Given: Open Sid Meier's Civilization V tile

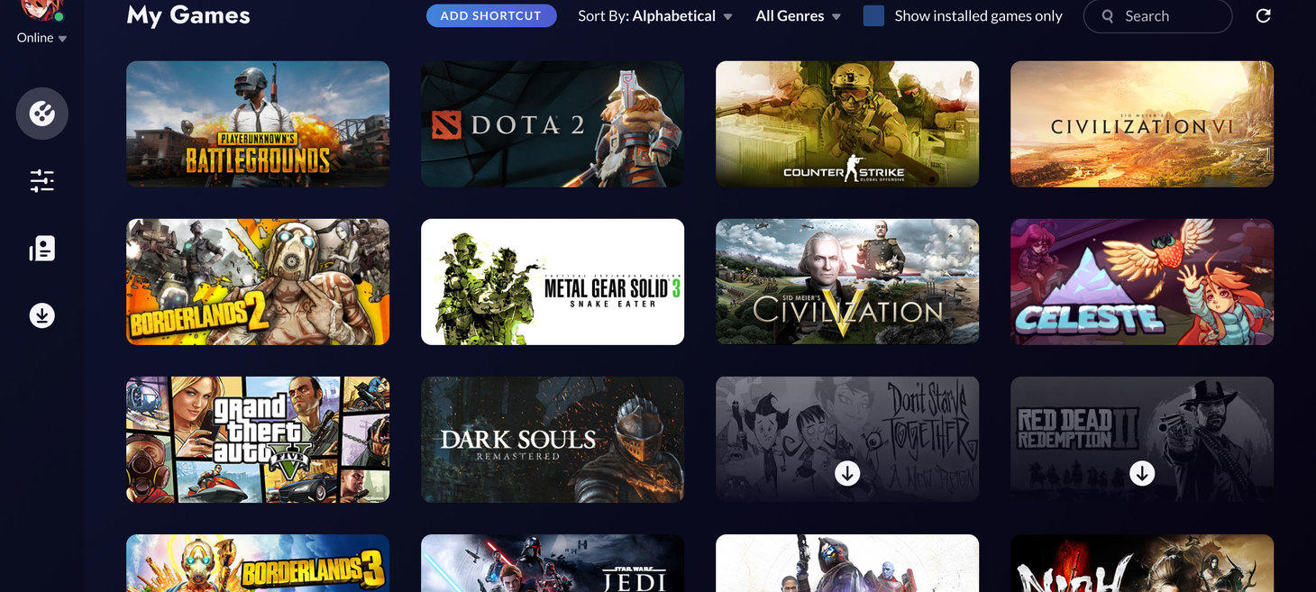Looking at the screenshot, I should [x=847, y=282].
